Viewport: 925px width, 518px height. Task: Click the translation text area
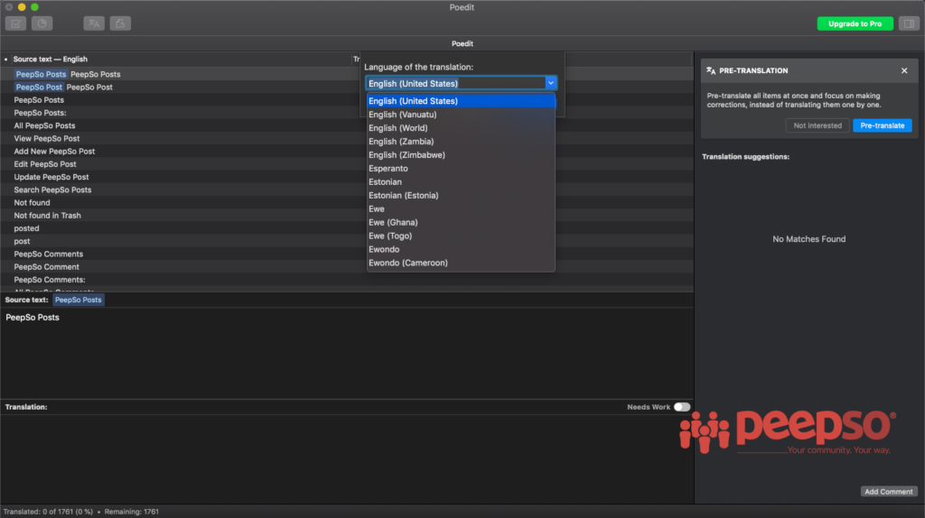(343, 460)
